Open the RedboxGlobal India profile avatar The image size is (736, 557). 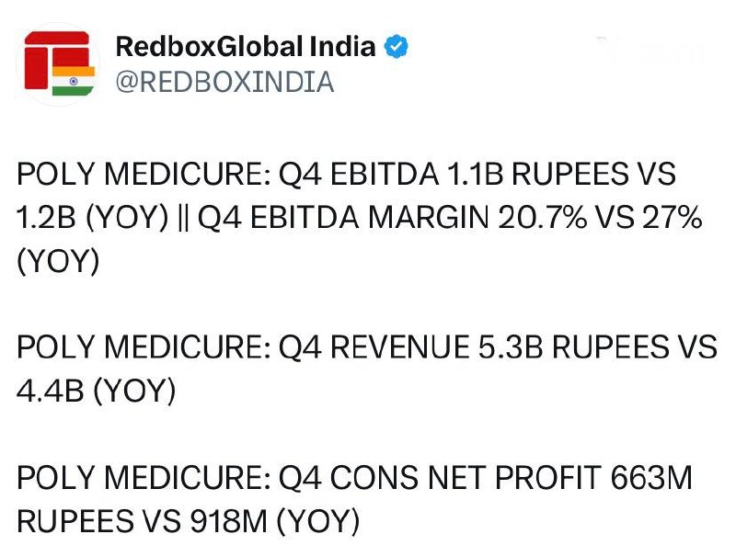[x=58, y=63]
